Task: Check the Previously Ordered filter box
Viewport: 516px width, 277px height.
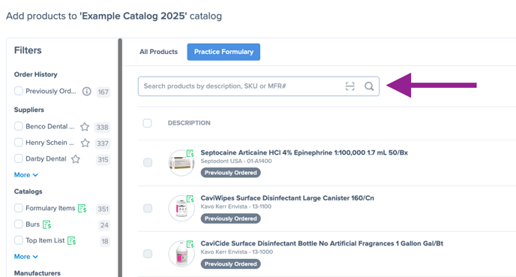Action: pyautogui.click(x=19, y=91)
